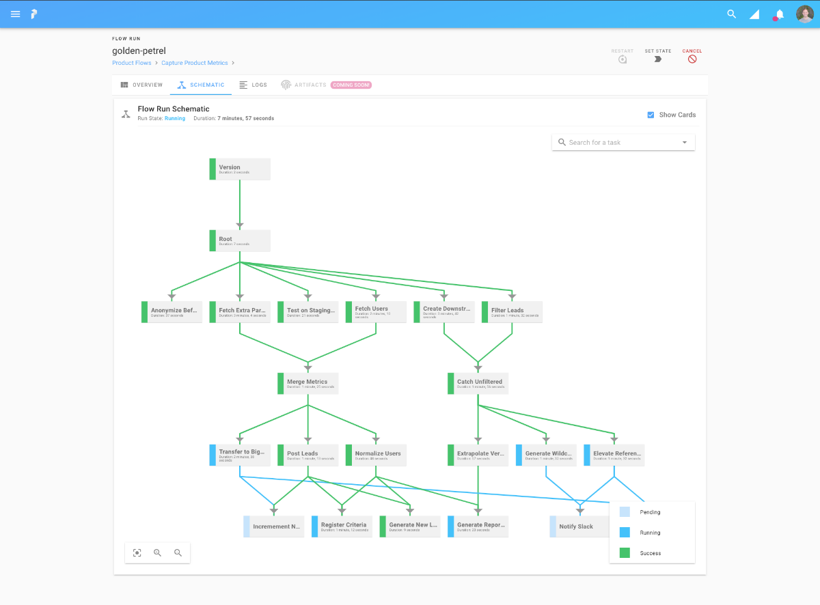This screenshot has height=605, width=820.
Task: Expand the task search dropdown arrow
Action: click(x=685, y=143)
